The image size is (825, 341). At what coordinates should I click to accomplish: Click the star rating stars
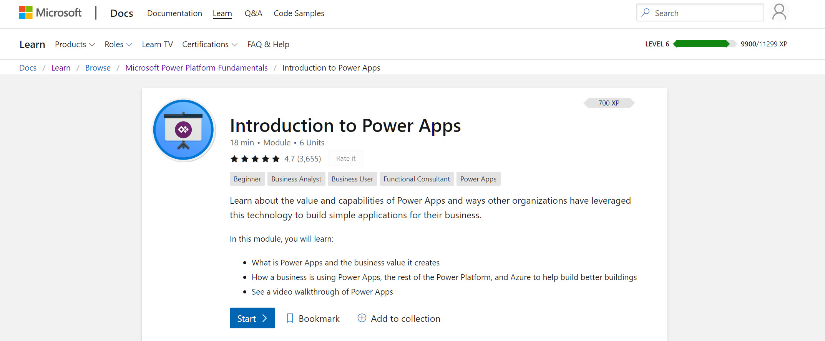(x=255, y=159)
